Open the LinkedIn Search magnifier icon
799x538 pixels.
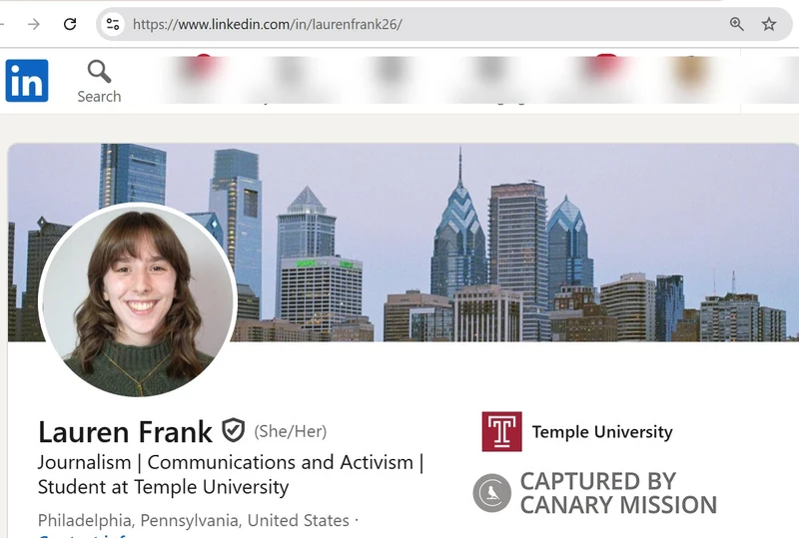click(99, 72)
